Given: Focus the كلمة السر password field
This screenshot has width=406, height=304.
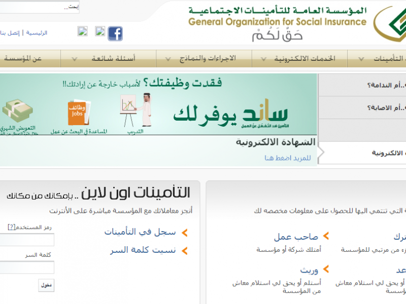Looking at the screenshot, I should tap(27, 268).
